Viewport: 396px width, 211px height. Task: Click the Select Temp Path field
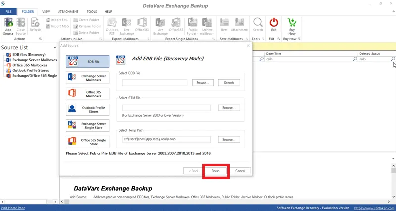coord(166,139)
